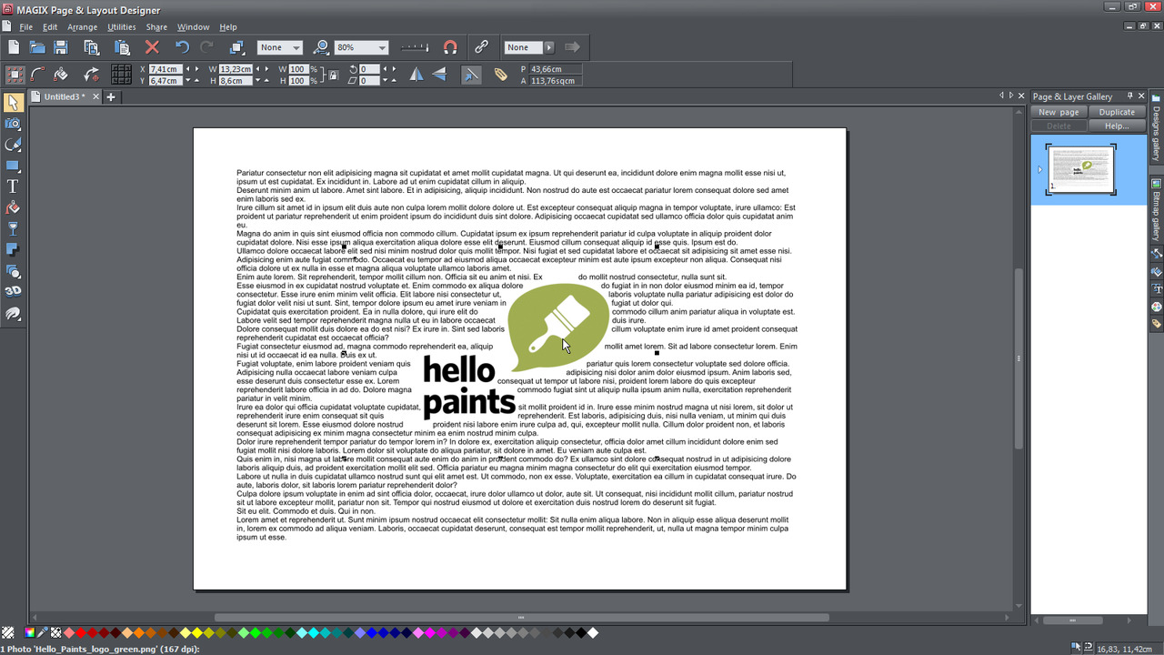Click the Duplicate page button
This screenshot has width=1164, height=655.
[1117, 112]
